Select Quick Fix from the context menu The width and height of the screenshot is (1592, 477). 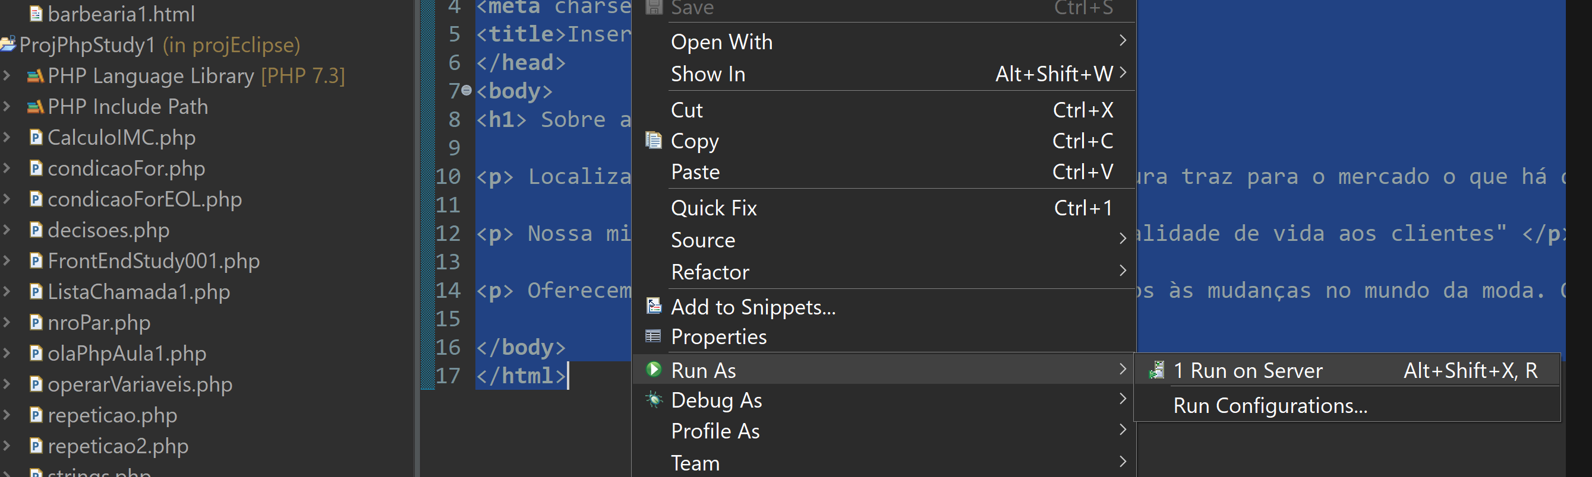point(714,208)
